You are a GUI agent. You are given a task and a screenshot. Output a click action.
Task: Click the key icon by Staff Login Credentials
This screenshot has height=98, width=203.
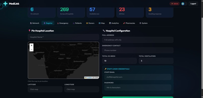[x=106, y=69]
